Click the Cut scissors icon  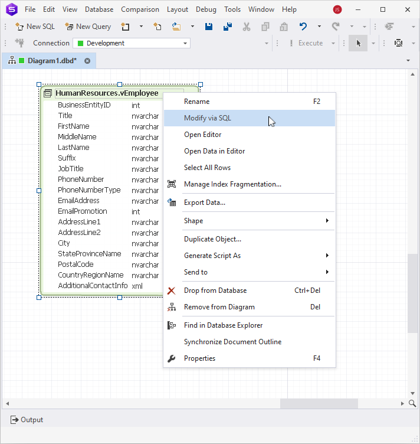click(x=247, y=27)
